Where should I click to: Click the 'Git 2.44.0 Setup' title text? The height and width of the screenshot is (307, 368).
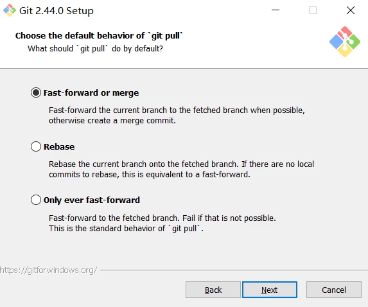pos(57,11)
